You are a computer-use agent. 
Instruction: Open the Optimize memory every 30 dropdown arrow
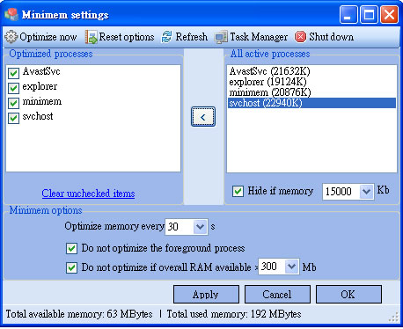[200, 227]
